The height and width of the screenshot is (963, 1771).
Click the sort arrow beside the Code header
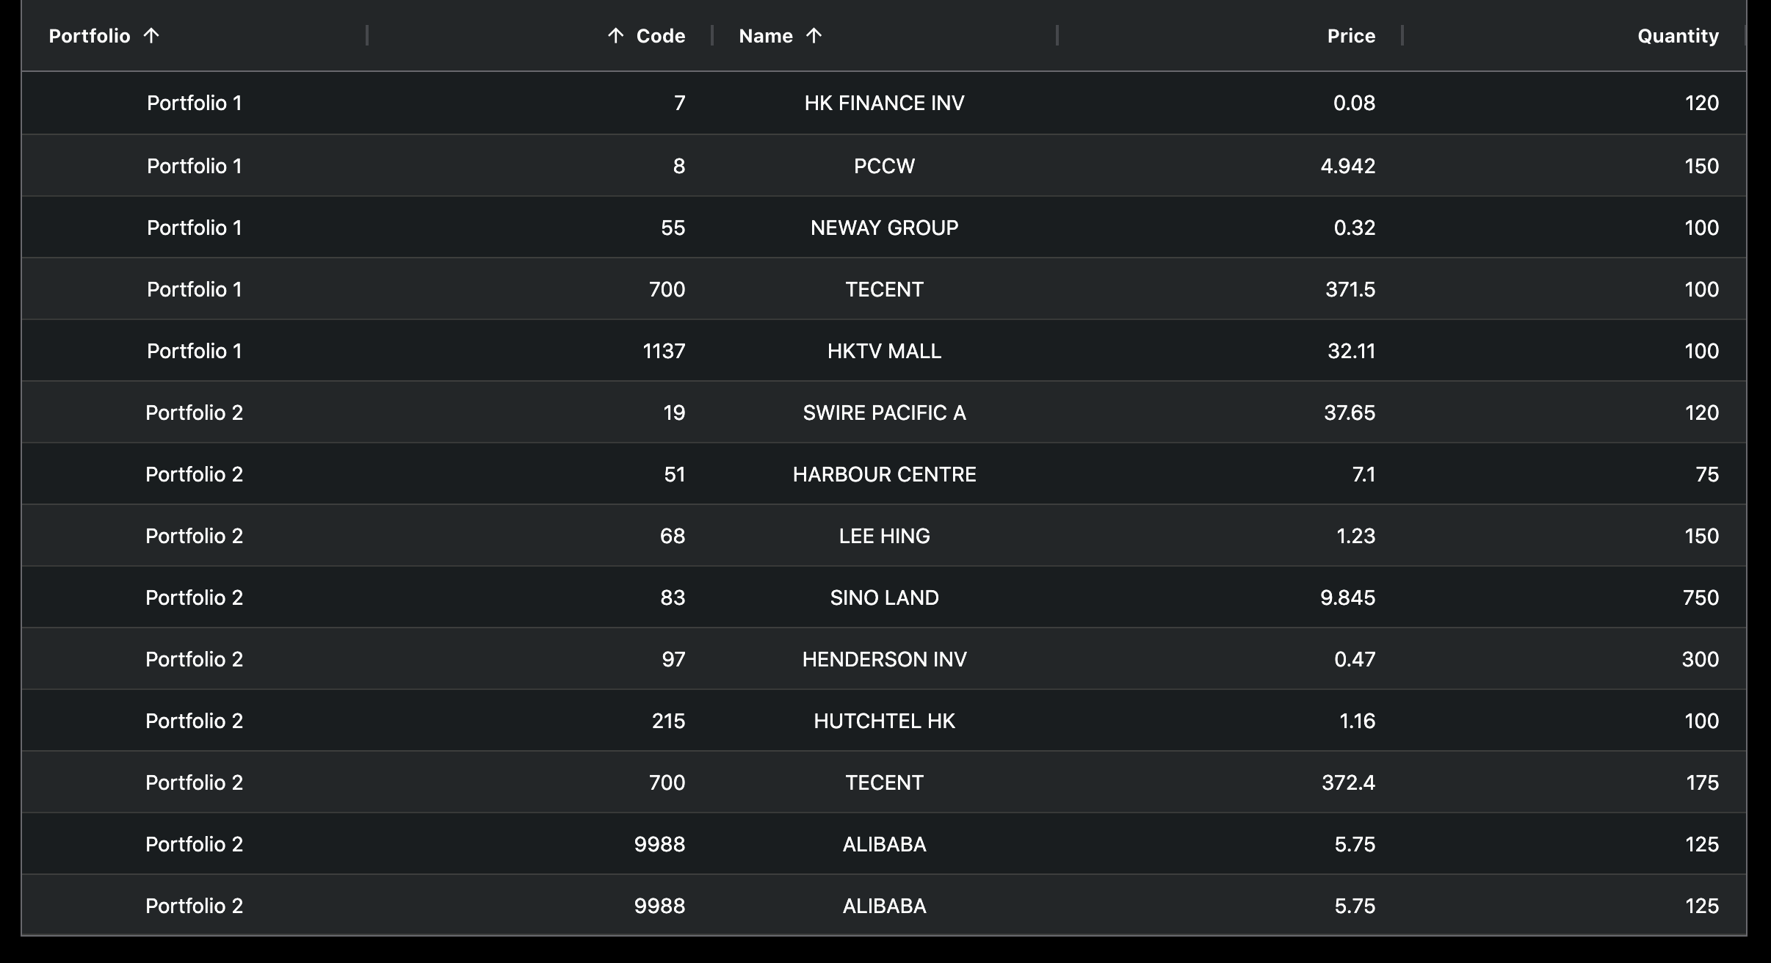click(x=614, y=35)
